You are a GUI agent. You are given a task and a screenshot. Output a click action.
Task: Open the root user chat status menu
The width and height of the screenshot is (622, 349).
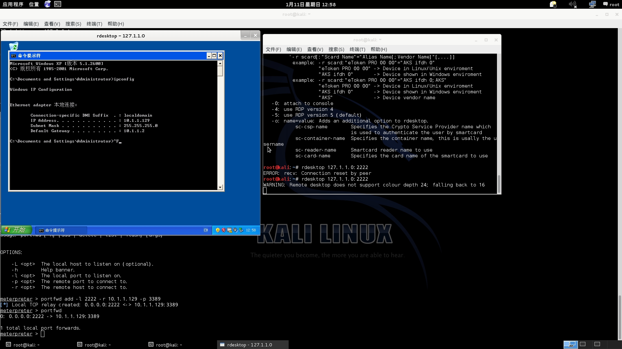coord(611,4)
